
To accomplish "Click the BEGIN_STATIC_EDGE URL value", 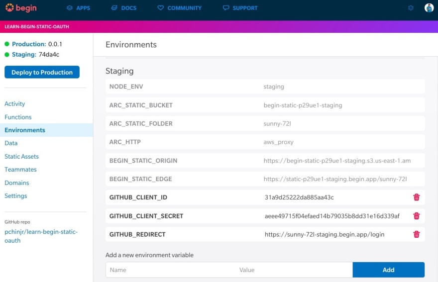I will [x=335, y=179].
